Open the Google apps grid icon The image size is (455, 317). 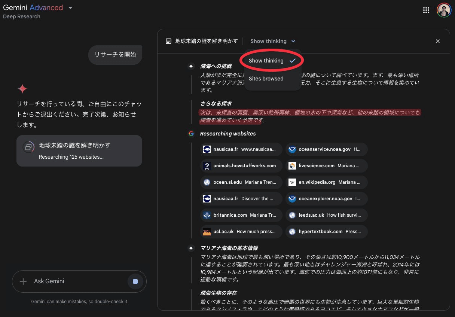click(426, 10)
